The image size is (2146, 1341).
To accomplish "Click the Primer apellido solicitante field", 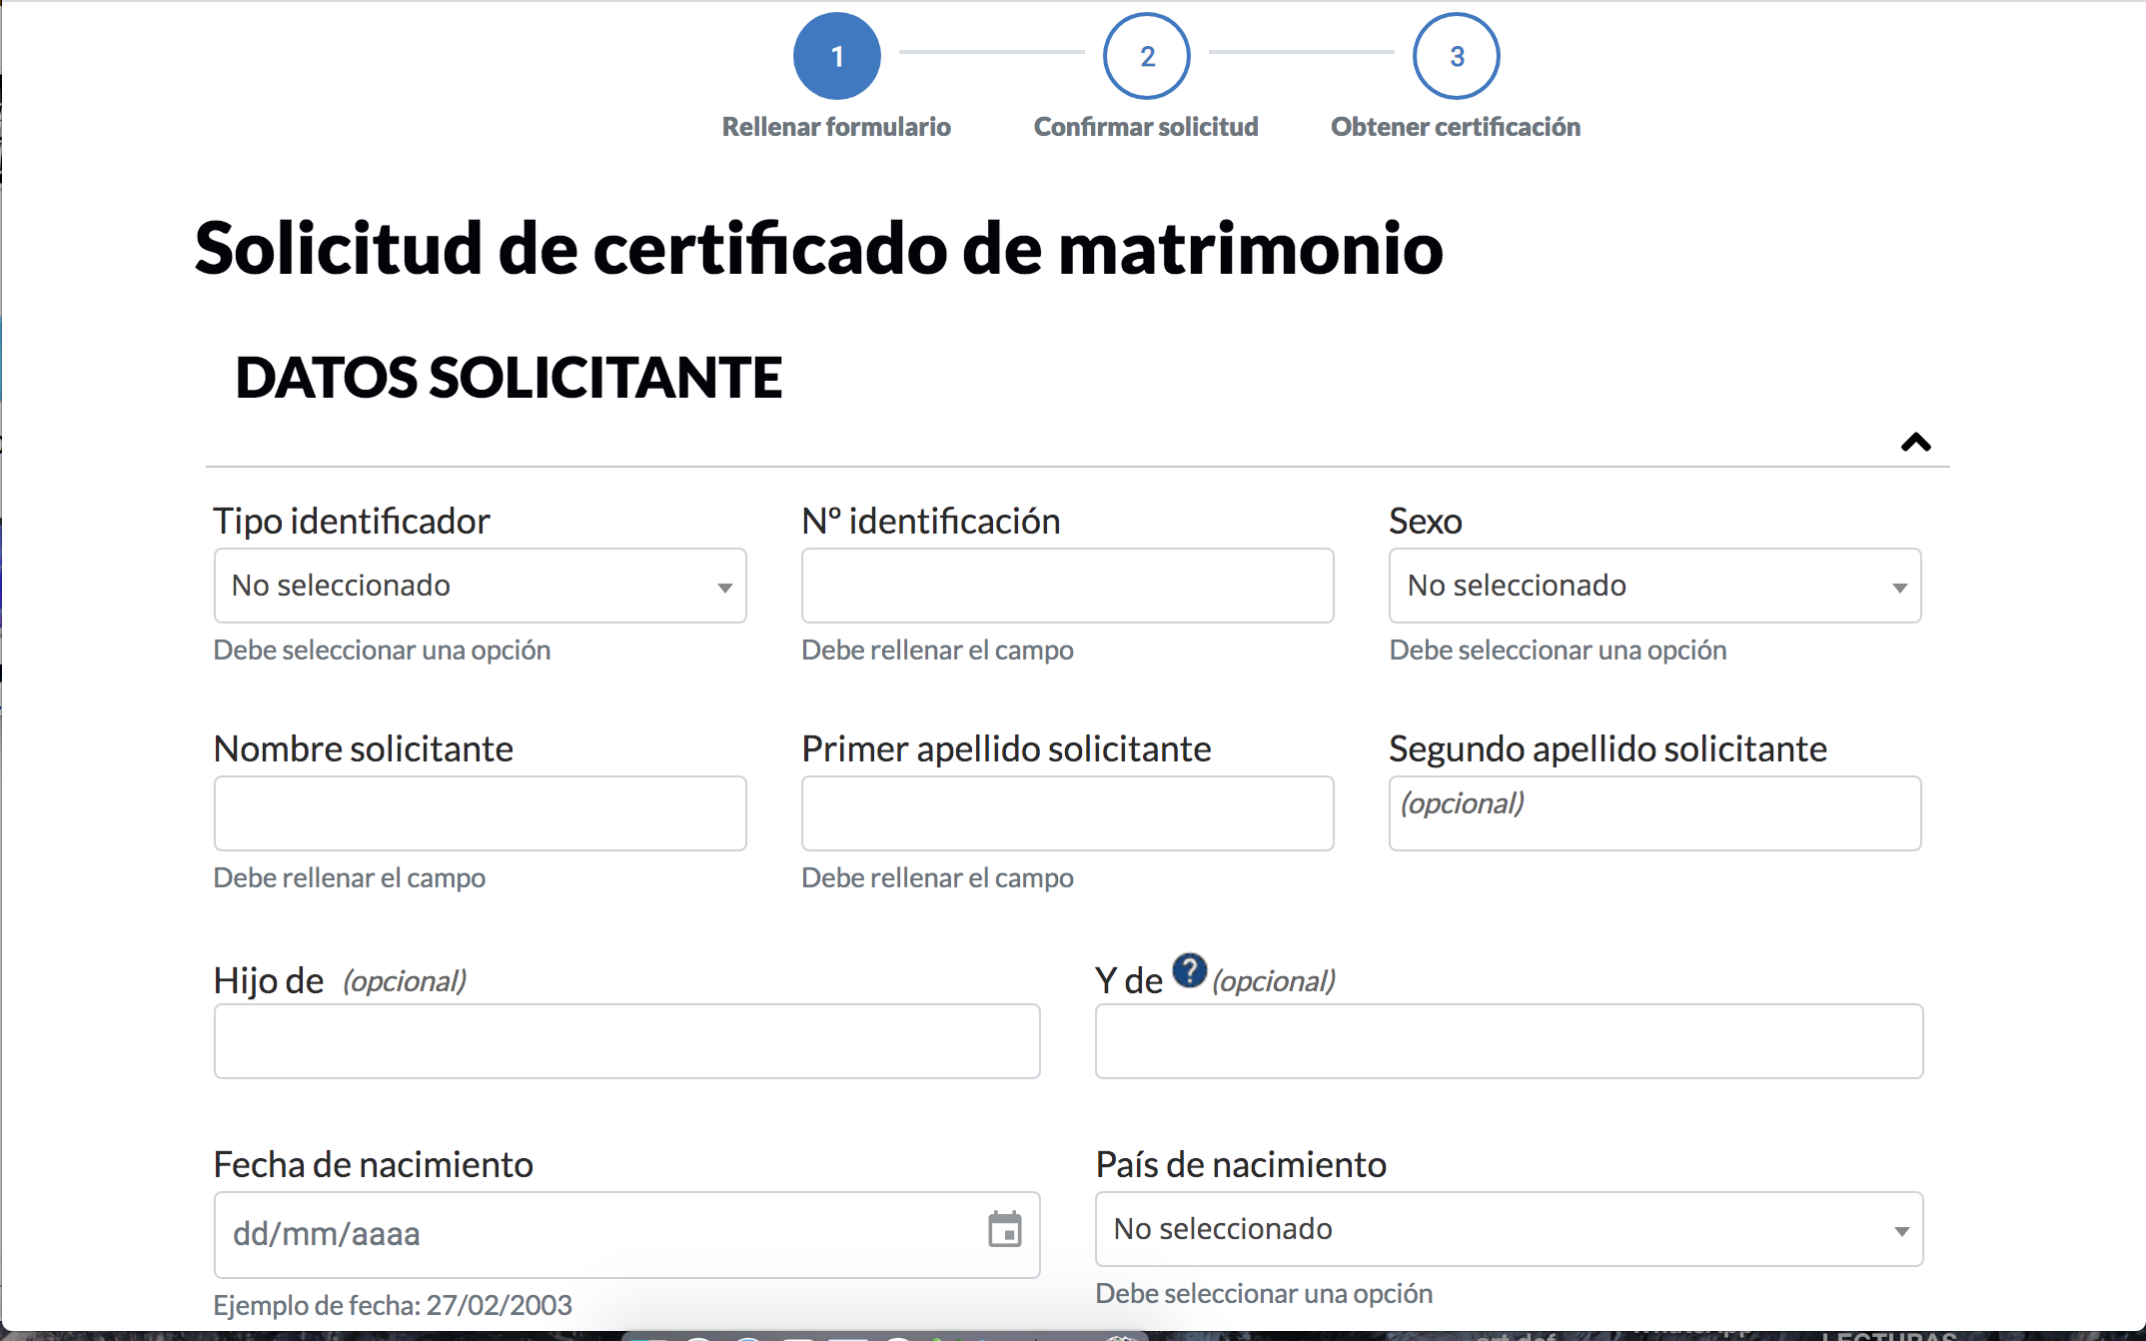I will pos(1068,813).
